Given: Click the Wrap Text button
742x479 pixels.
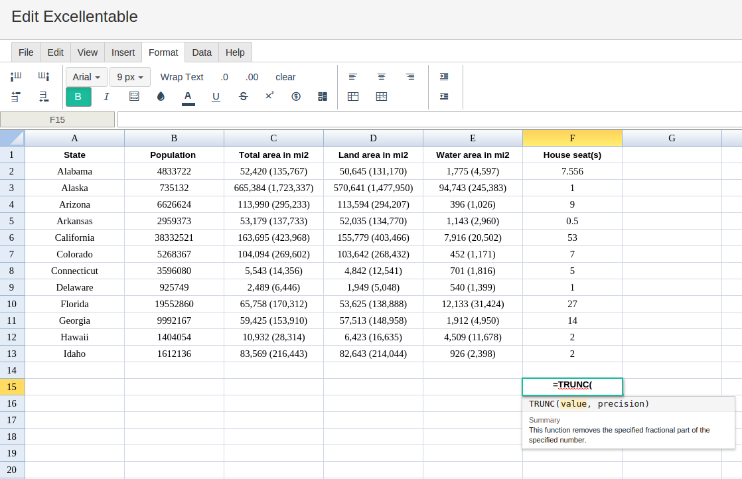Looking at the screenshot, I should [182, 77].
